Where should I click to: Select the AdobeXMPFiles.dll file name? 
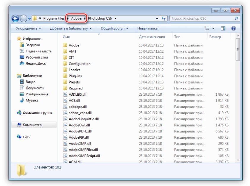tap(83, 150)
